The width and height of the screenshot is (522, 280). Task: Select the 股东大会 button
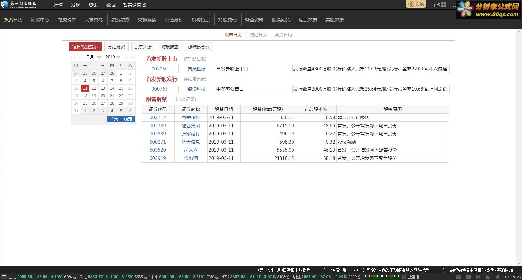click(143, 47)
